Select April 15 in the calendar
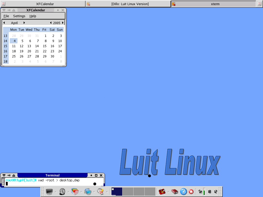This screenshot has width=263, height=197. pos(45,46)
